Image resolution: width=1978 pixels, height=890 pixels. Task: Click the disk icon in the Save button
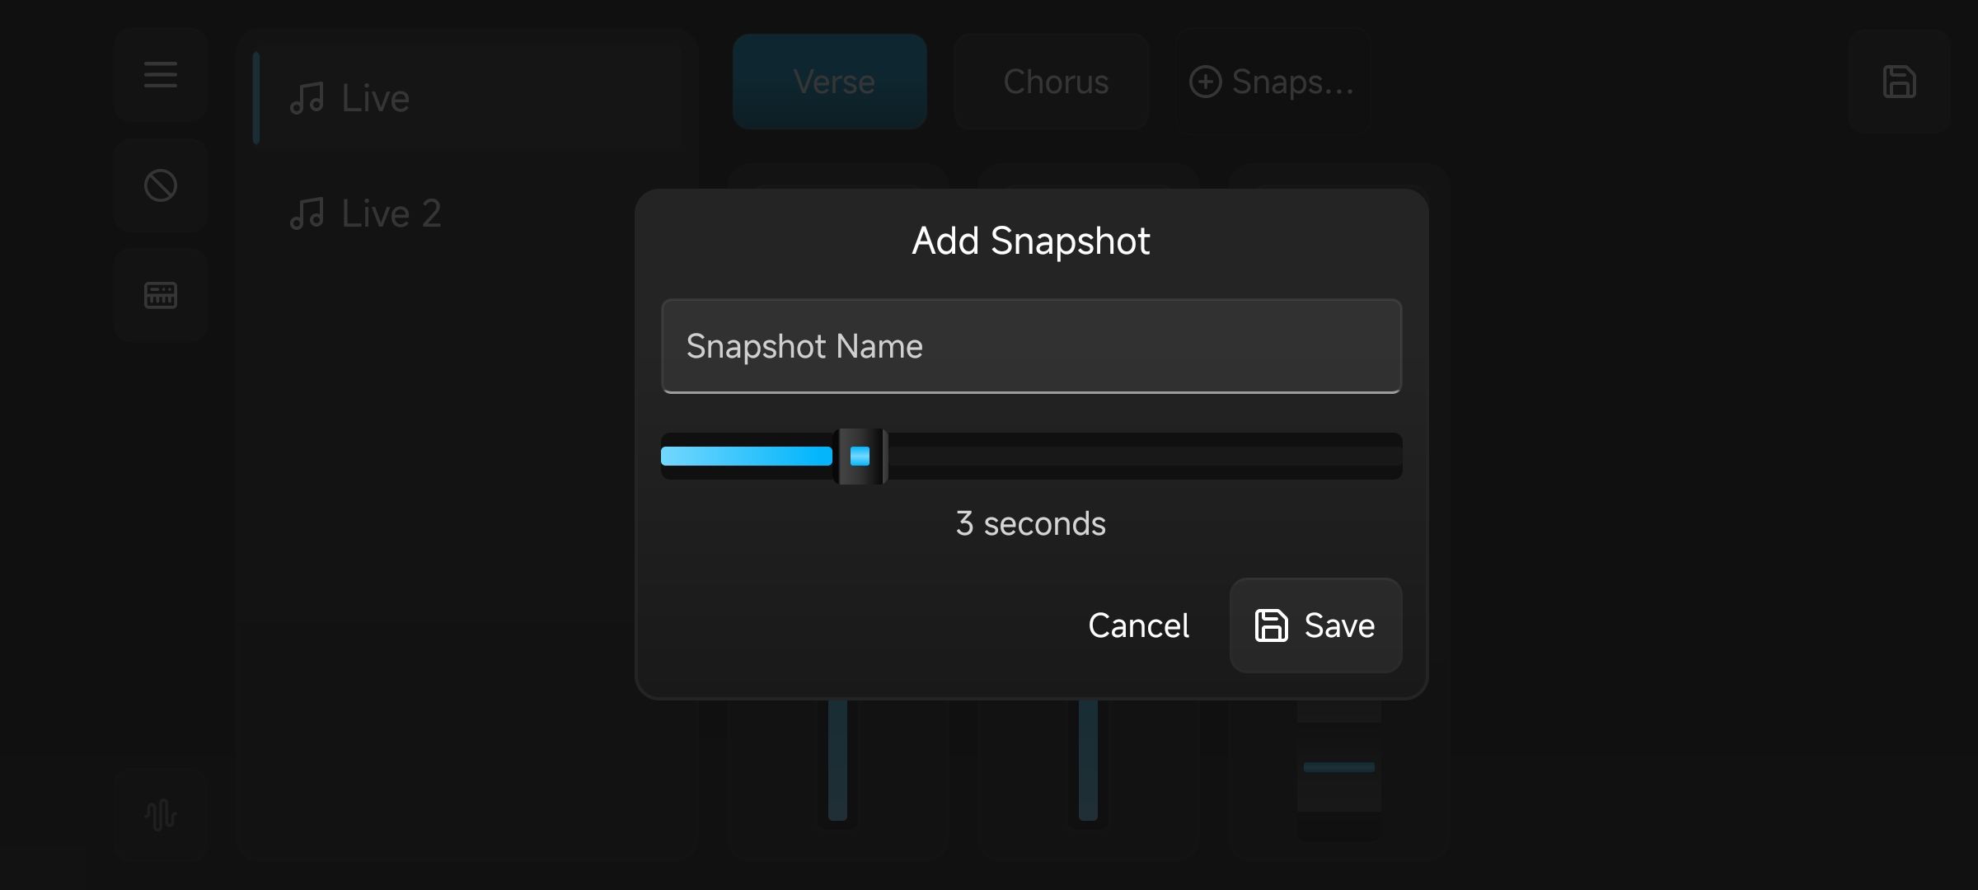(1271, 625)
